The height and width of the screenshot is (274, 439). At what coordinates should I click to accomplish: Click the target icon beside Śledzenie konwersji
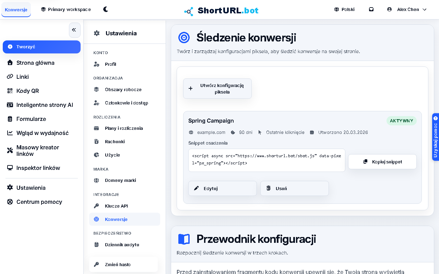coord(184,37)
